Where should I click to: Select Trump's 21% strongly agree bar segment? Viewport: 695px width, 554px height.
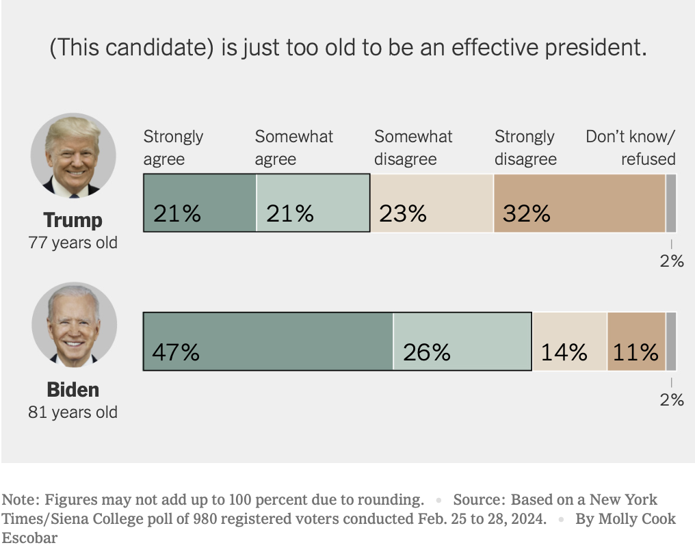coord(200,203)
